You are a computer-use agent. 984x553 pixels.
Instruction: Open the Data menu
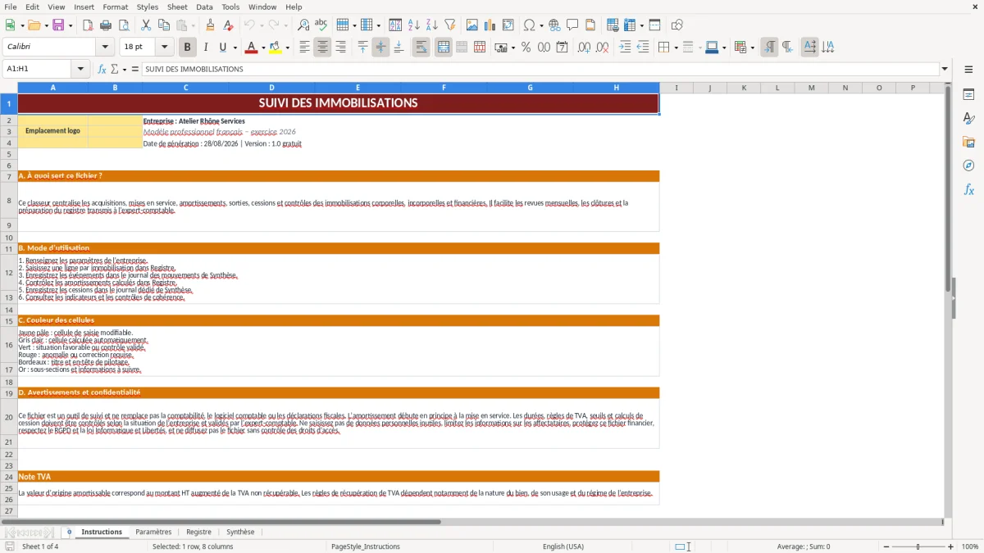(204, 7)
